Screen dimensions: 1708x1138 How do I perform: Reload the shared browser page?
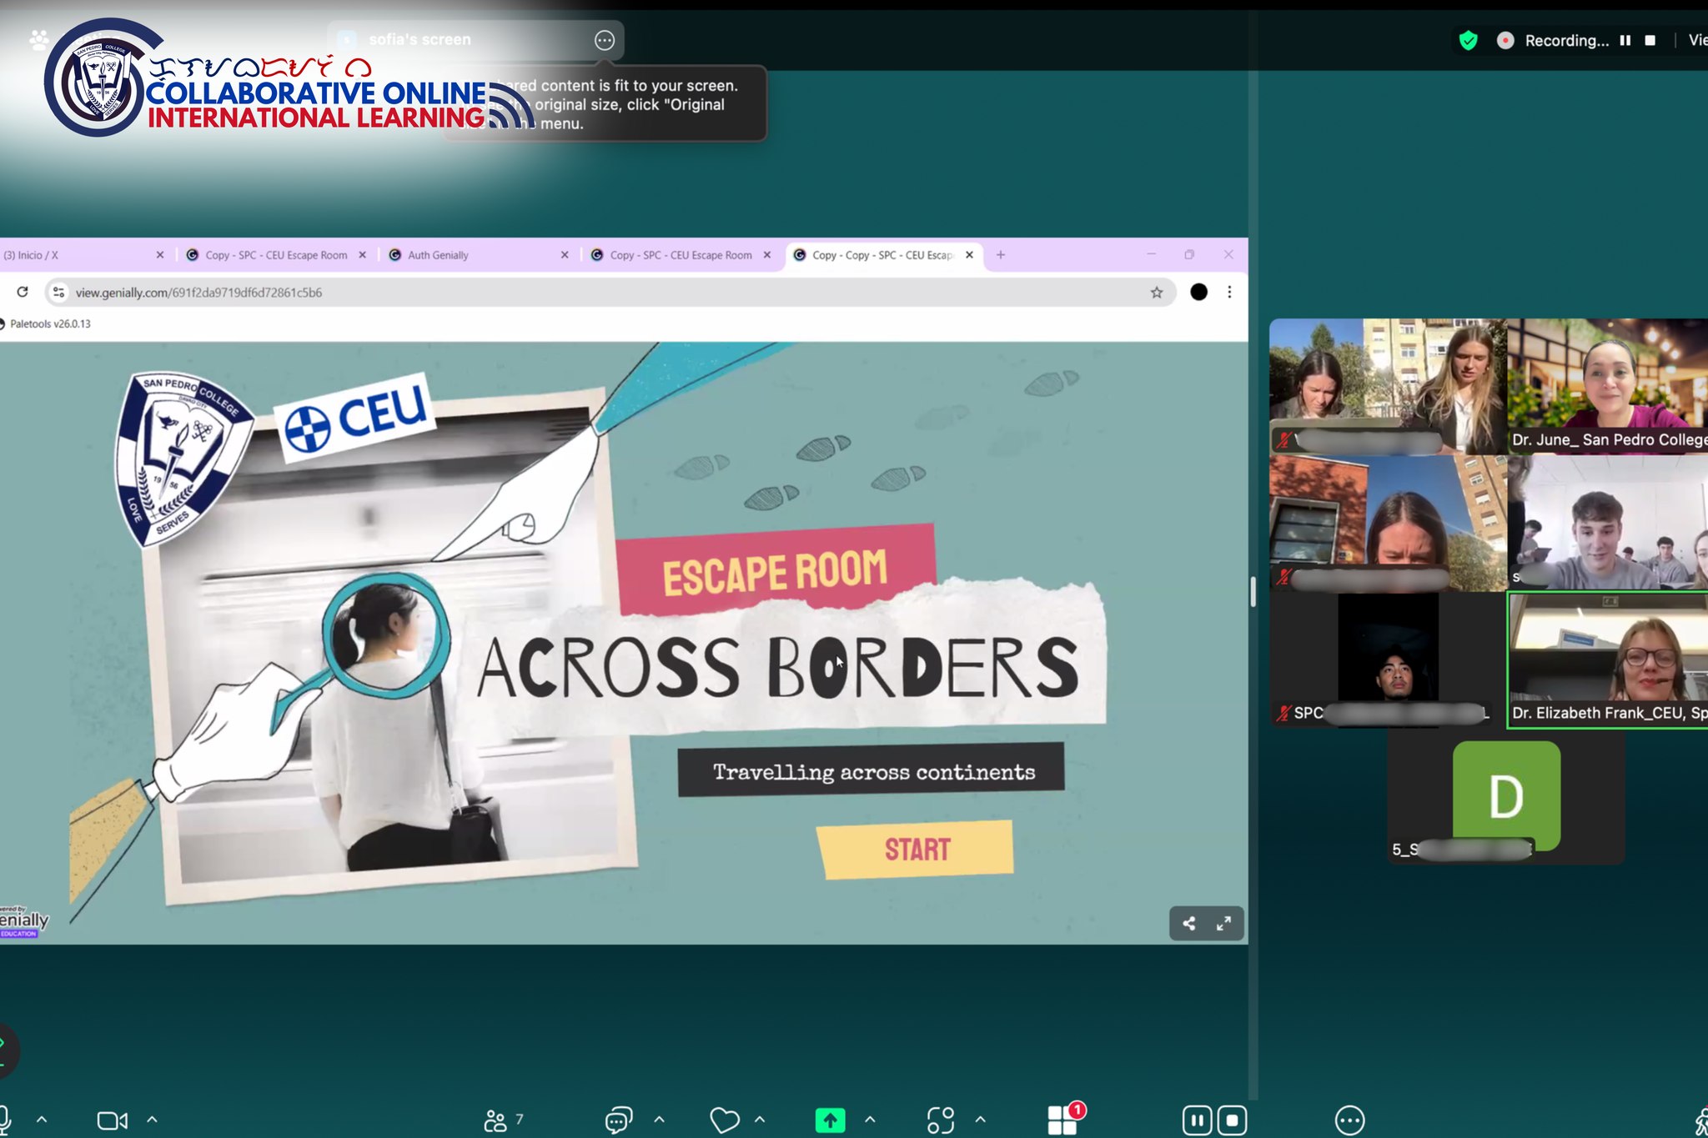[23, 292]
